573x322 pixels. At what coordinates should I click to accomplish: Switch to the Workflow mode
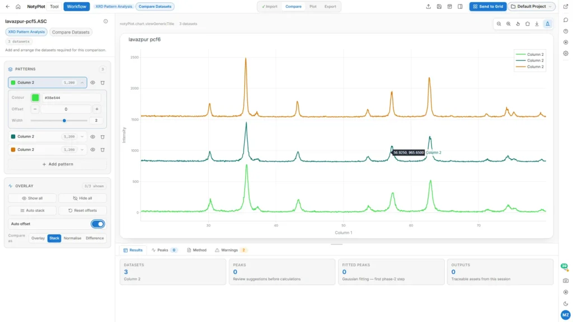[76, 7]
